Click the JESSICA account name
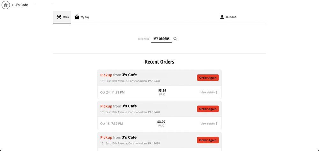Screen dimensions: 319x151 click(231, 17)
